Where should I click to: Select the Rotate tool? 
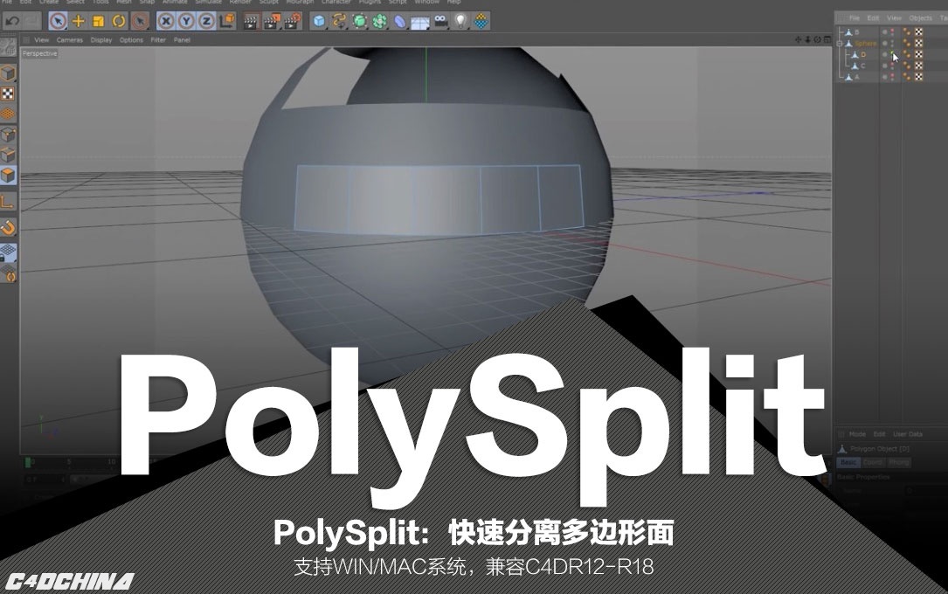pos(119,21)
